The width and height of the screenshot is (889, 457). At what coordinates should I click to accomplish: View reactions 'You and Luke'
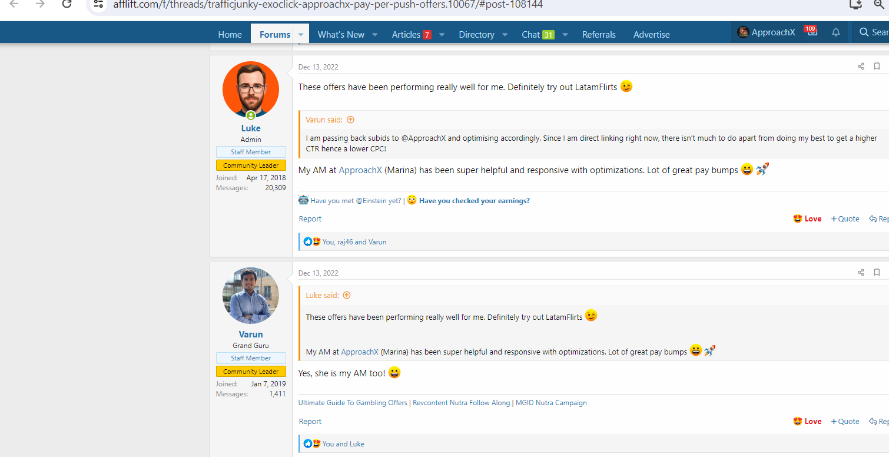coord(343,444)
